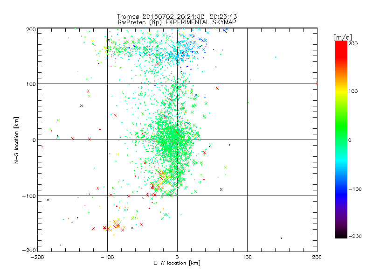This screenshot has width=373, height=280.
Task: Click the velocity color bar
Action: coord(341,140)
